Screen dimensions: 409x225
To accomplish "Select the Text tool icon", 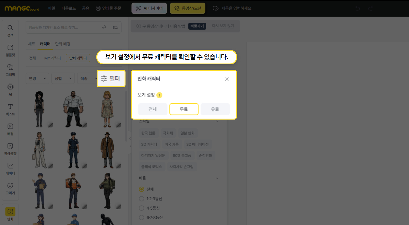I will (x=10, y=109).
